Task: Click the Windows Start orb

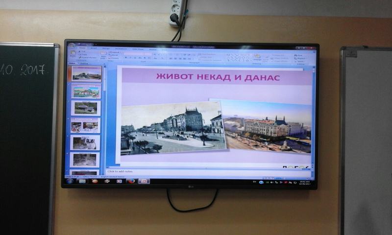Action: [x=70, y=181]
